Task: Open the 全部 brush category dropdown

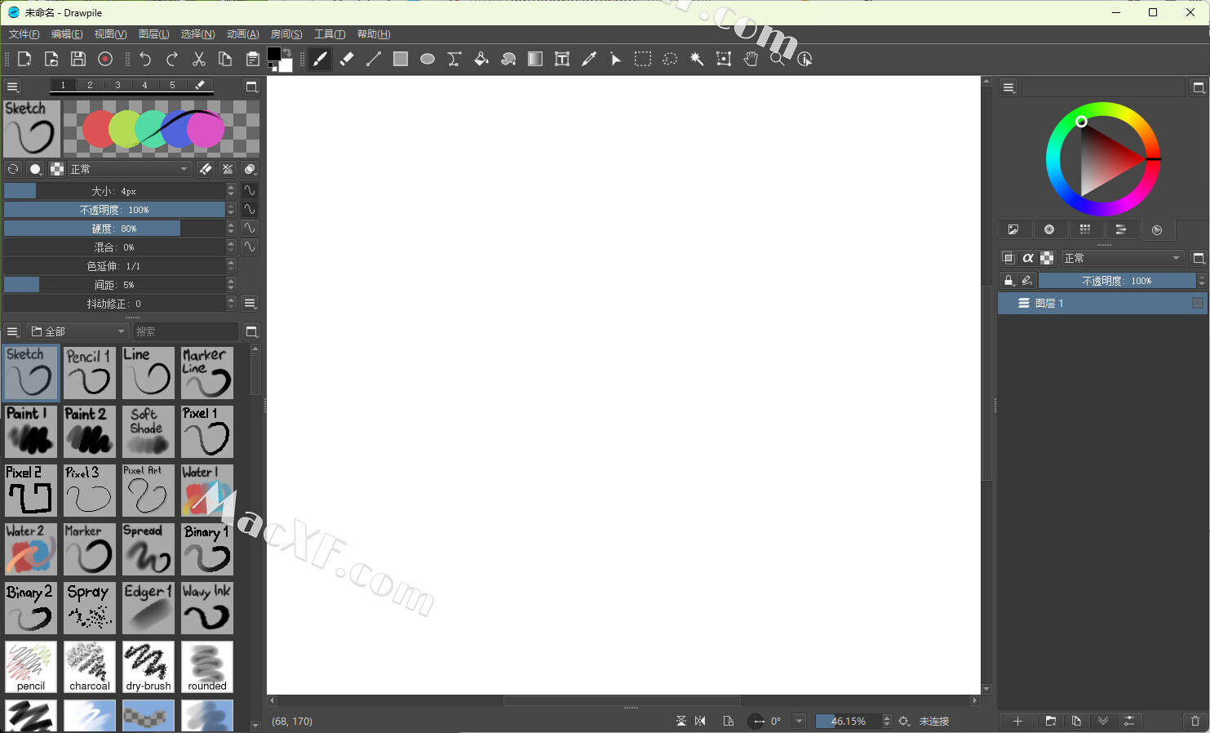Action: point(78,331)
